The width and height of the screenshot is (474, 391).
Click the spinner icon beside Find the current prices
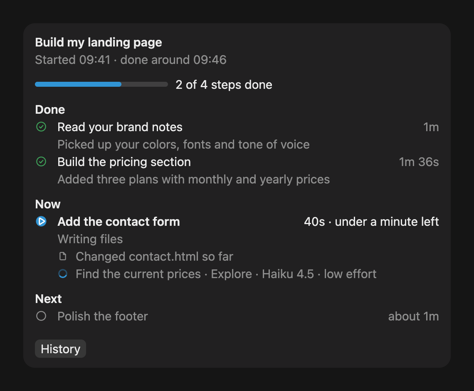point(62,274)
